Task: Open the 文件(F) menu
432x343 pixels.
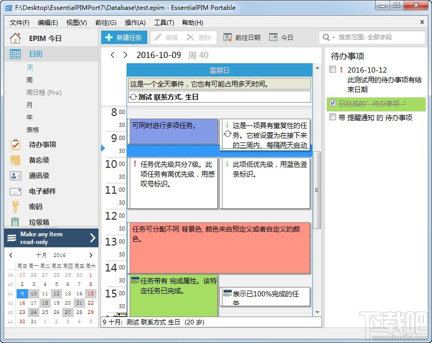Action: point(20,23)
